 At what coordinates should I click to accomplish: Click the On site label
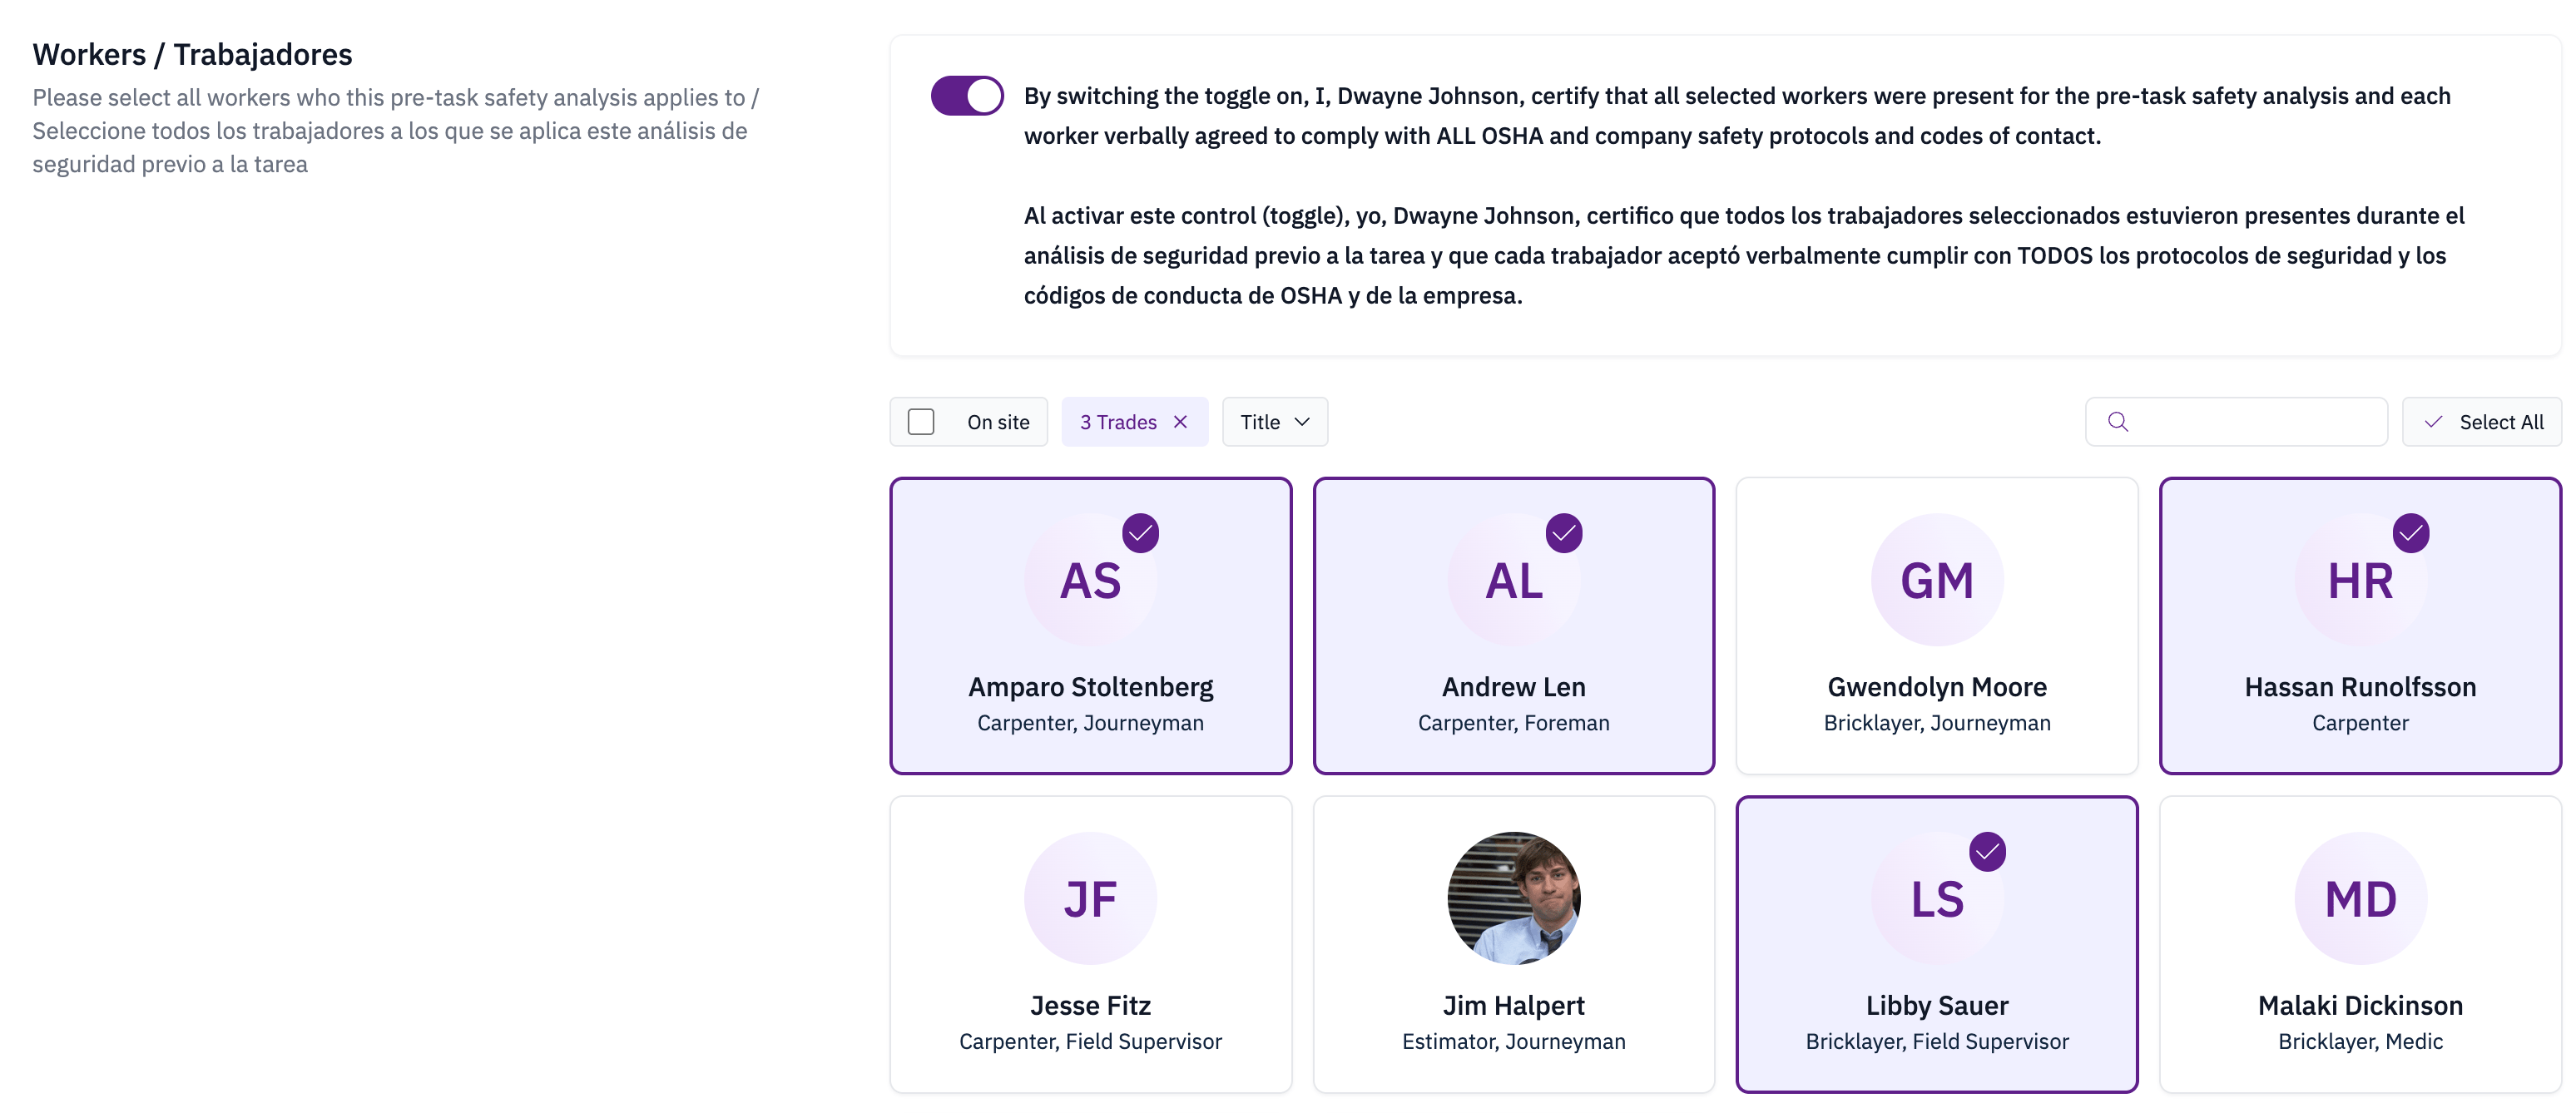click(998, 422)
